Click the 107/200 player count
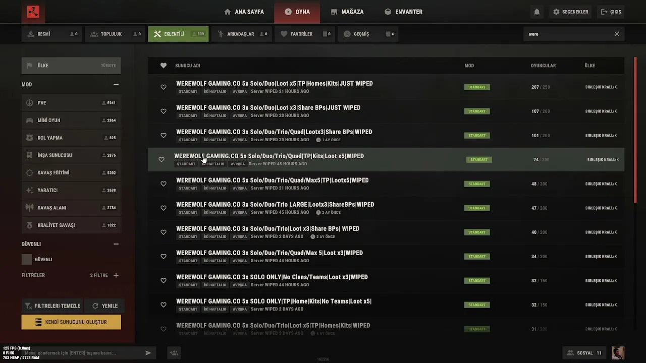 coord(541,111)
